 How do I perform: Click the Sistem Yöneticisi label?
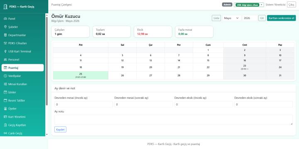[x=275, y=5]
